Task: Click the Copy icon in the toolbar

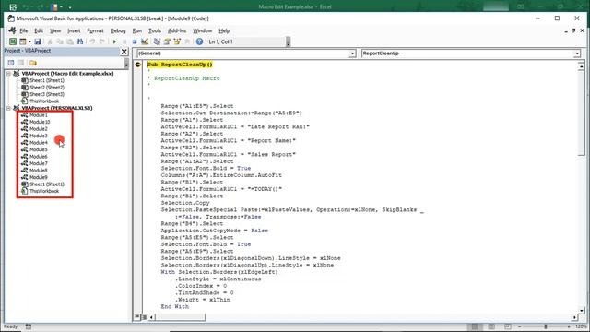Action: point(60,41)
